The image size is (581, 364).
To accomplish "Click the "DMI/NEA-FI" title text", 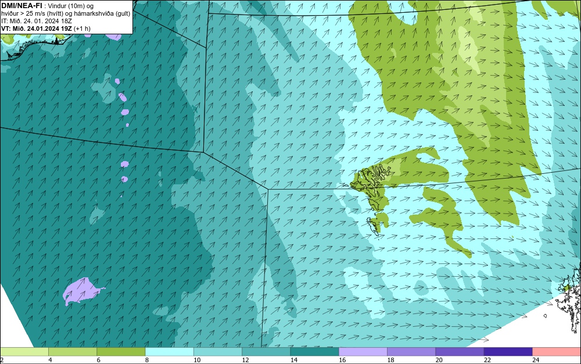I will (21, 6).
